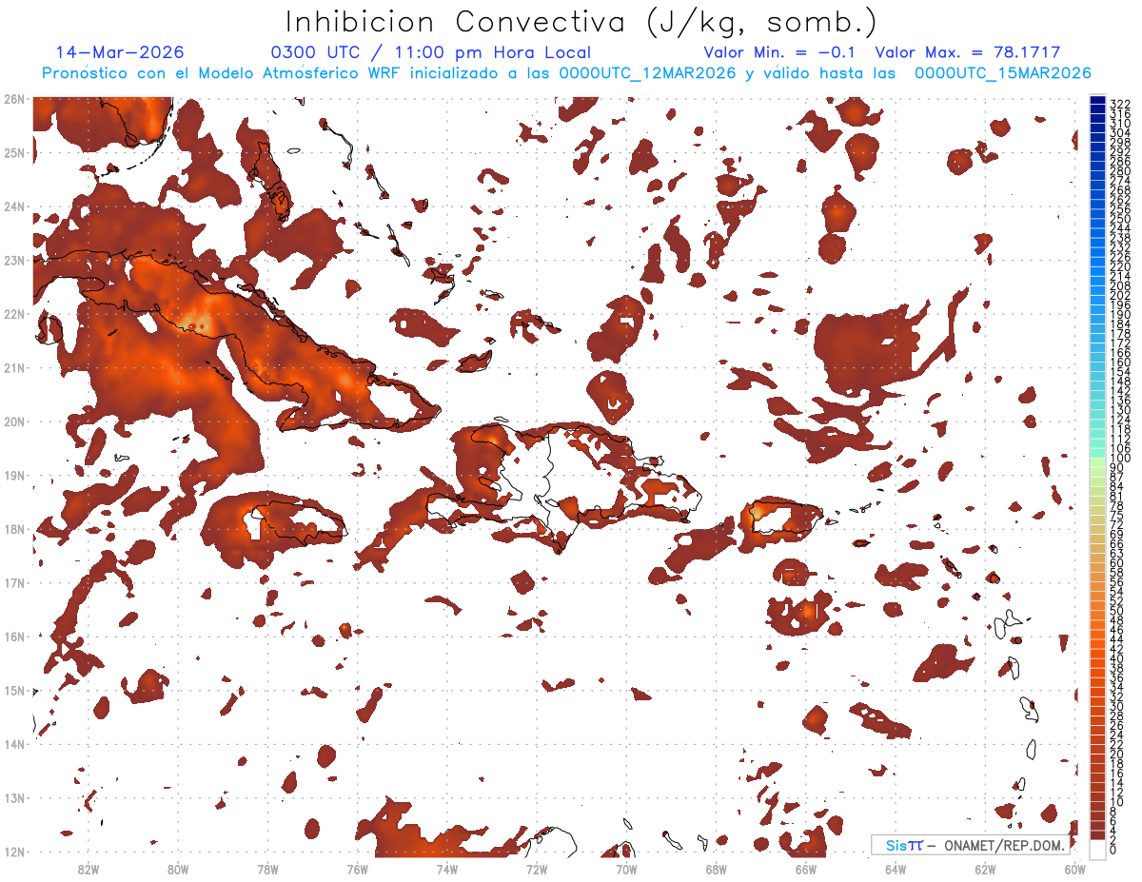Click the '14N' latitude axis label
1142x882 pixels.
13,744
